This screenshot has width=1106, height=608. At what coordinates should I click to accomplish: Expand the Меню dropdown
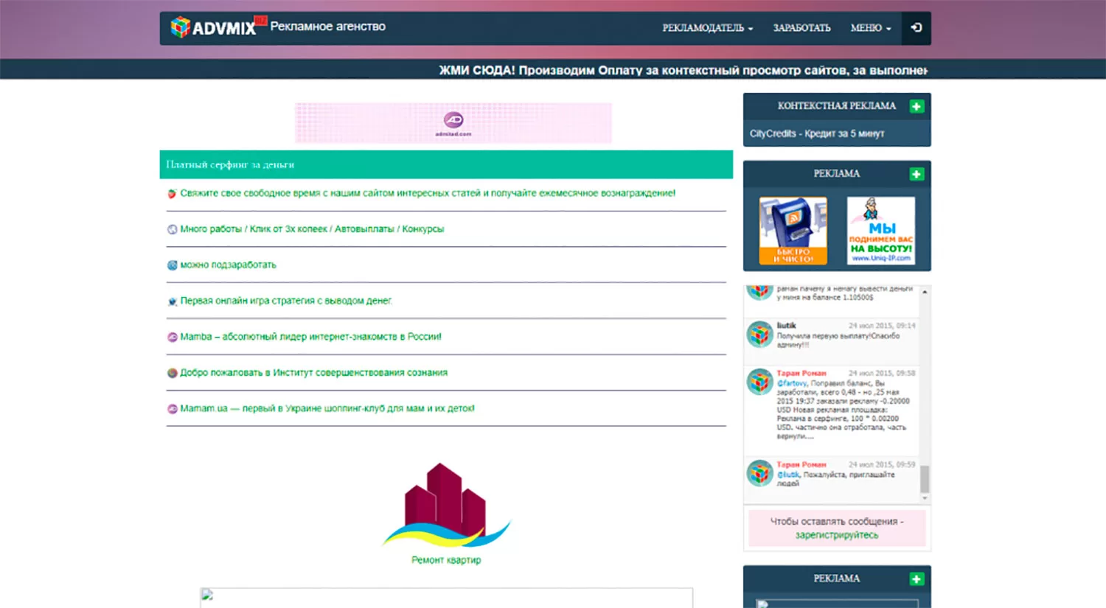(870, 28)
